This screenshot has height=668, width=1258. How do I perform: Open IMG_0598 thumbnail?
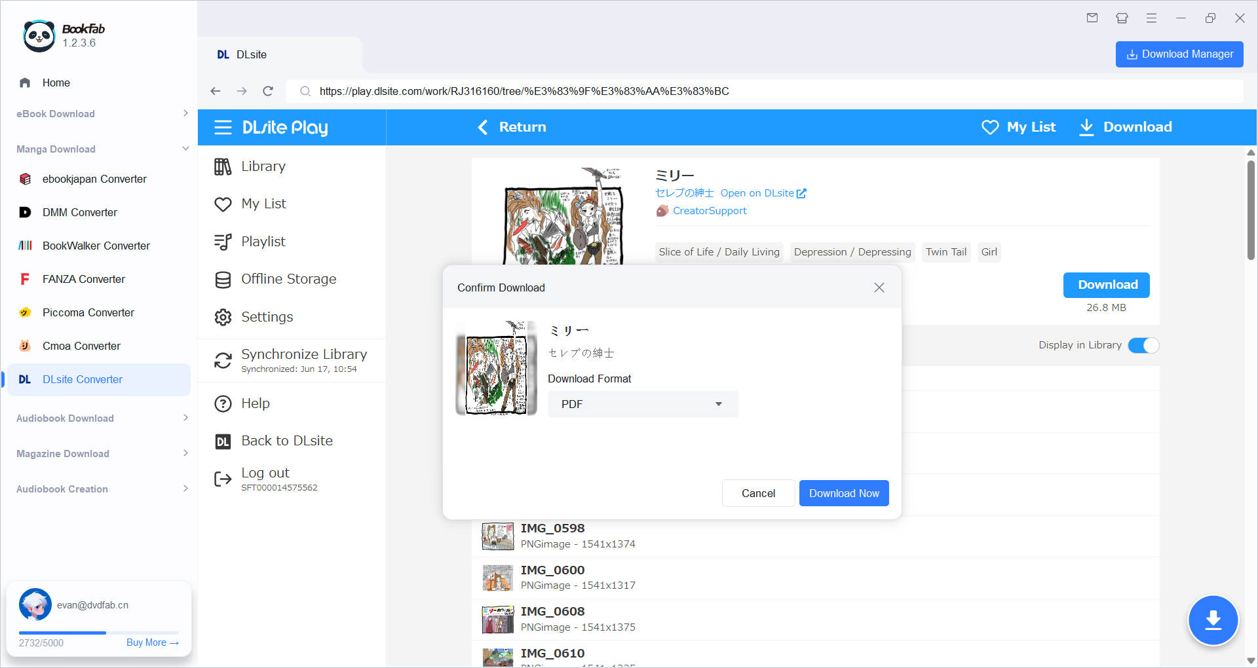[x=497, y=536]
